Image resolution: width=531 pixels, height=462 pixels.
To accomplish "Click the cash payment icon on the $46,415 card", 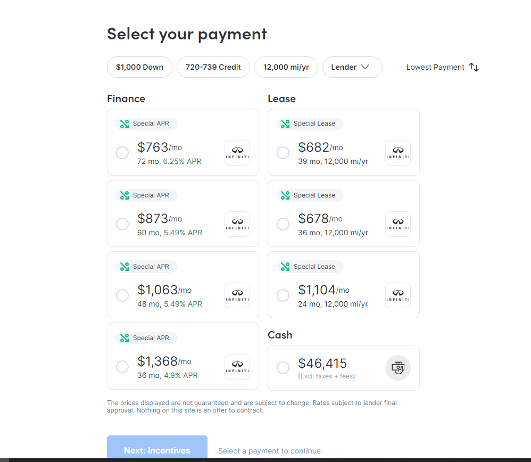I will pos(397,367).
